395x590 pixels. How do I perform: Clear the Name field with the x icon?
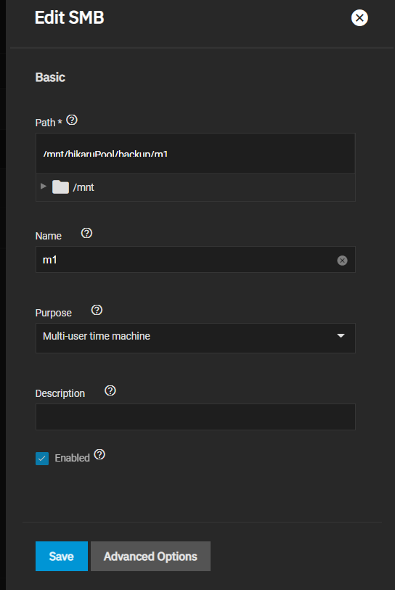342,261
